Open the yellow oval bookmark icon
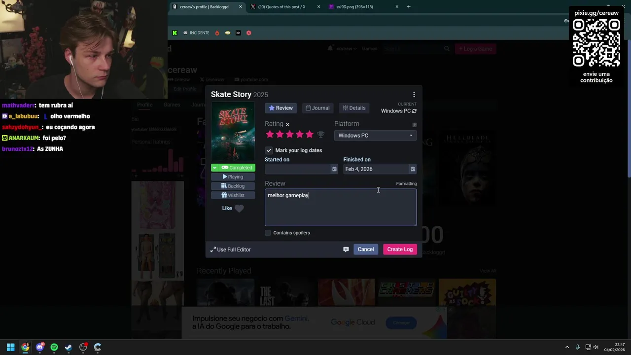Screen dimensions: 631x355 pyautogui.click(x=227, y=33)
